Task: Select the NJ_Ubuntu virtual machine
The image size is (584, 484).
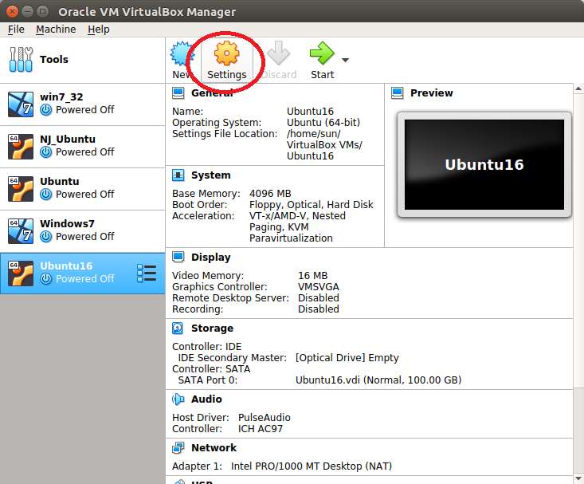Action: [x=82, y=147]
